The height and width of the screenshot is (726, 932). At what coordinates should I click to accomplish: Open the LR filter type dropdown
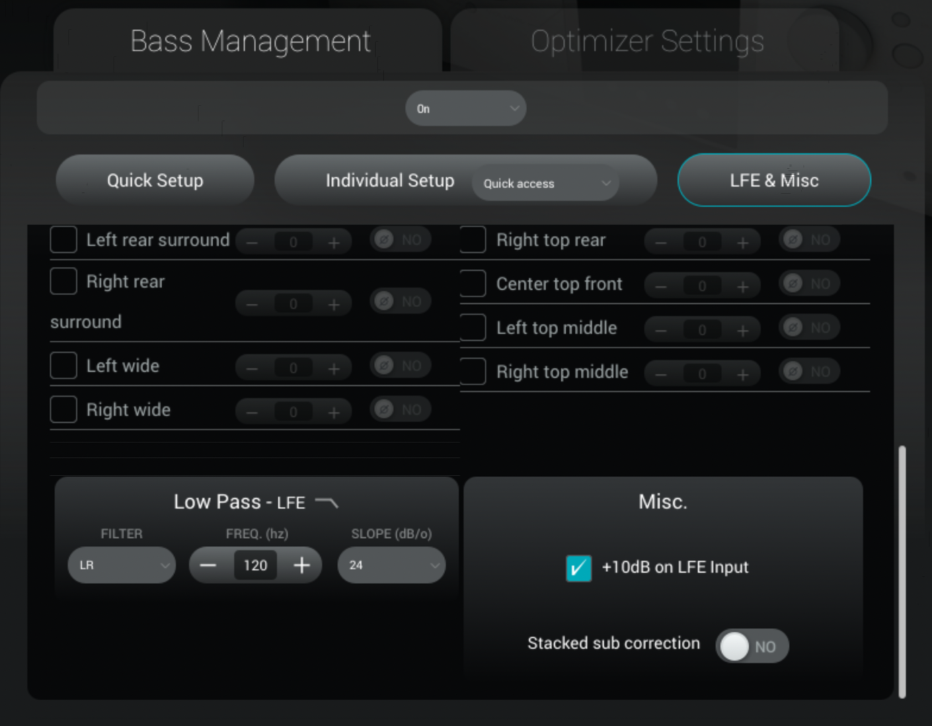tap(122, 565)
